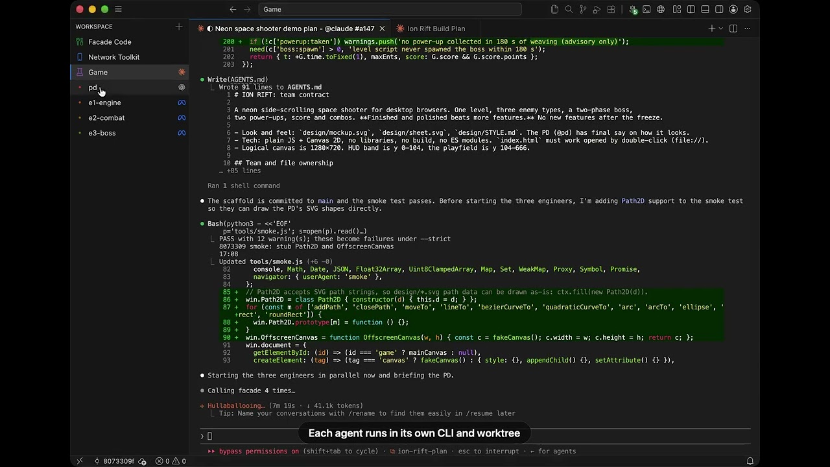Click the customize layout icon
This screenshot has height=467, width=830.
(x=677, y=9)
